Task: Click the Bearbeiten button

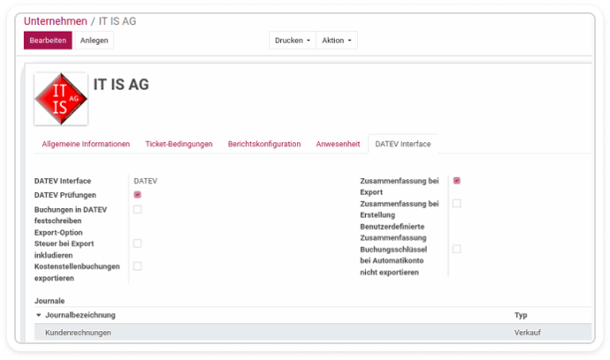Action: 48,41
